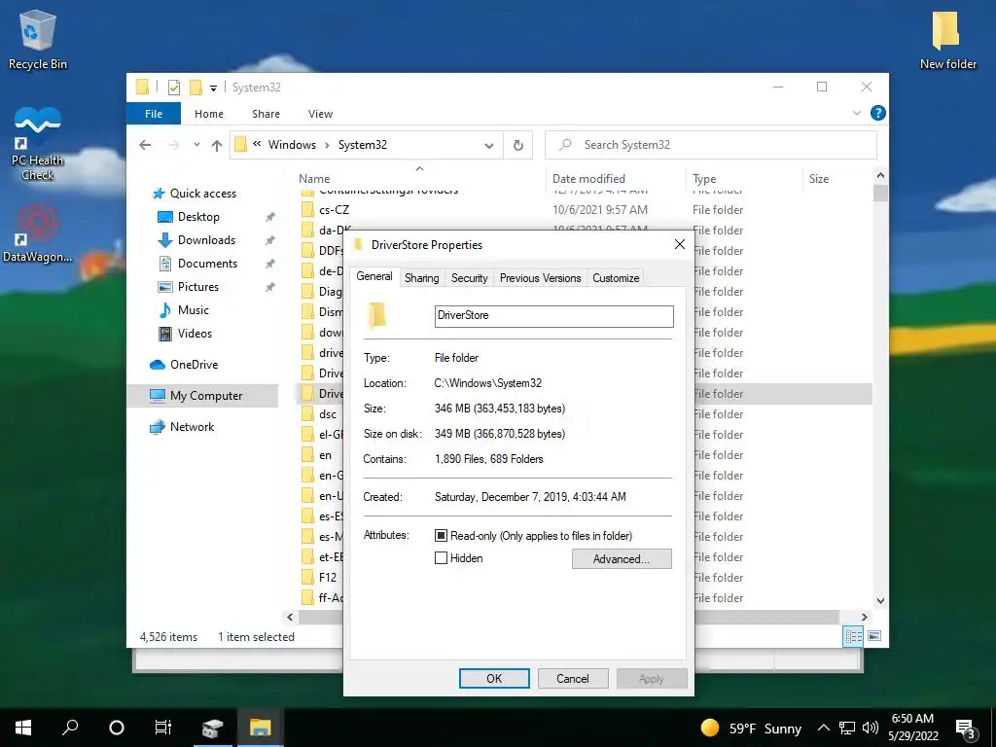Click Windows in the address breadcrumb
This screenshot has width=996, height=747.
[x=292, y=145]
